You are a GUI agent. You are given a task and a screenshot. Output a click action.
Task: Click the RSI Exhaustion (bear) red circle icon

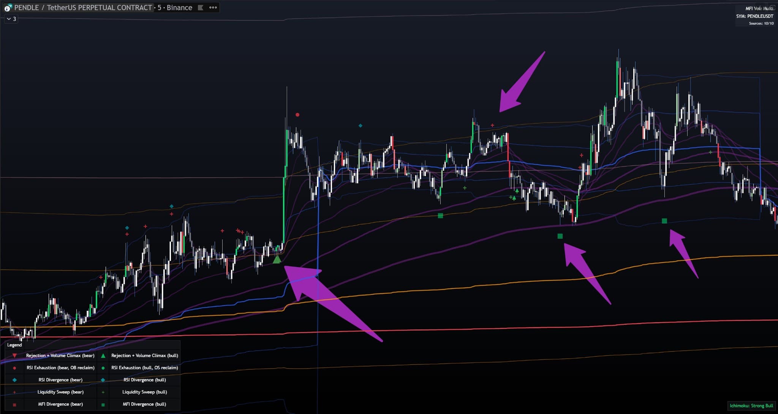coord(14,368)
